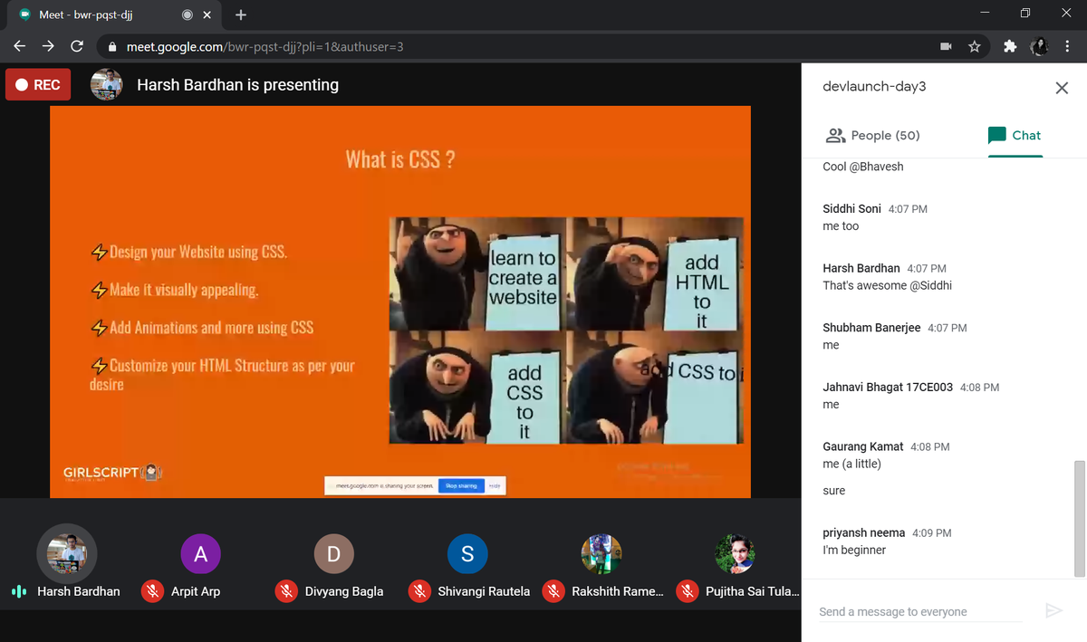Image resolution: width=1087 pixels, height=642 pixels.
Task: Focus the Send a message to everyone field
Action: click(x=919, y=612)
